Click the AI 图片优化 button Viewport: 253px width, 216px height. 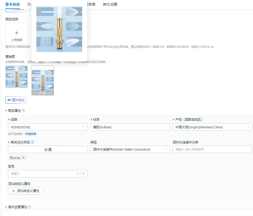click(x=16, y=100)
